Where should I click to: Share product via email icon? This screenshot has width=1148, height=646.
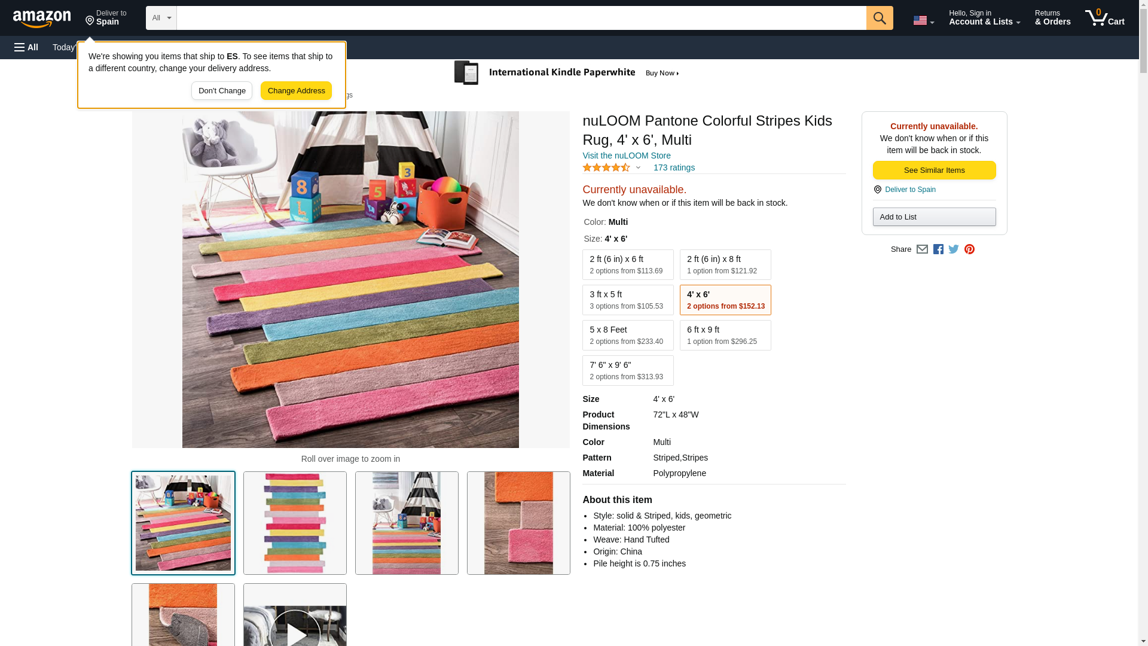point(922,249)
